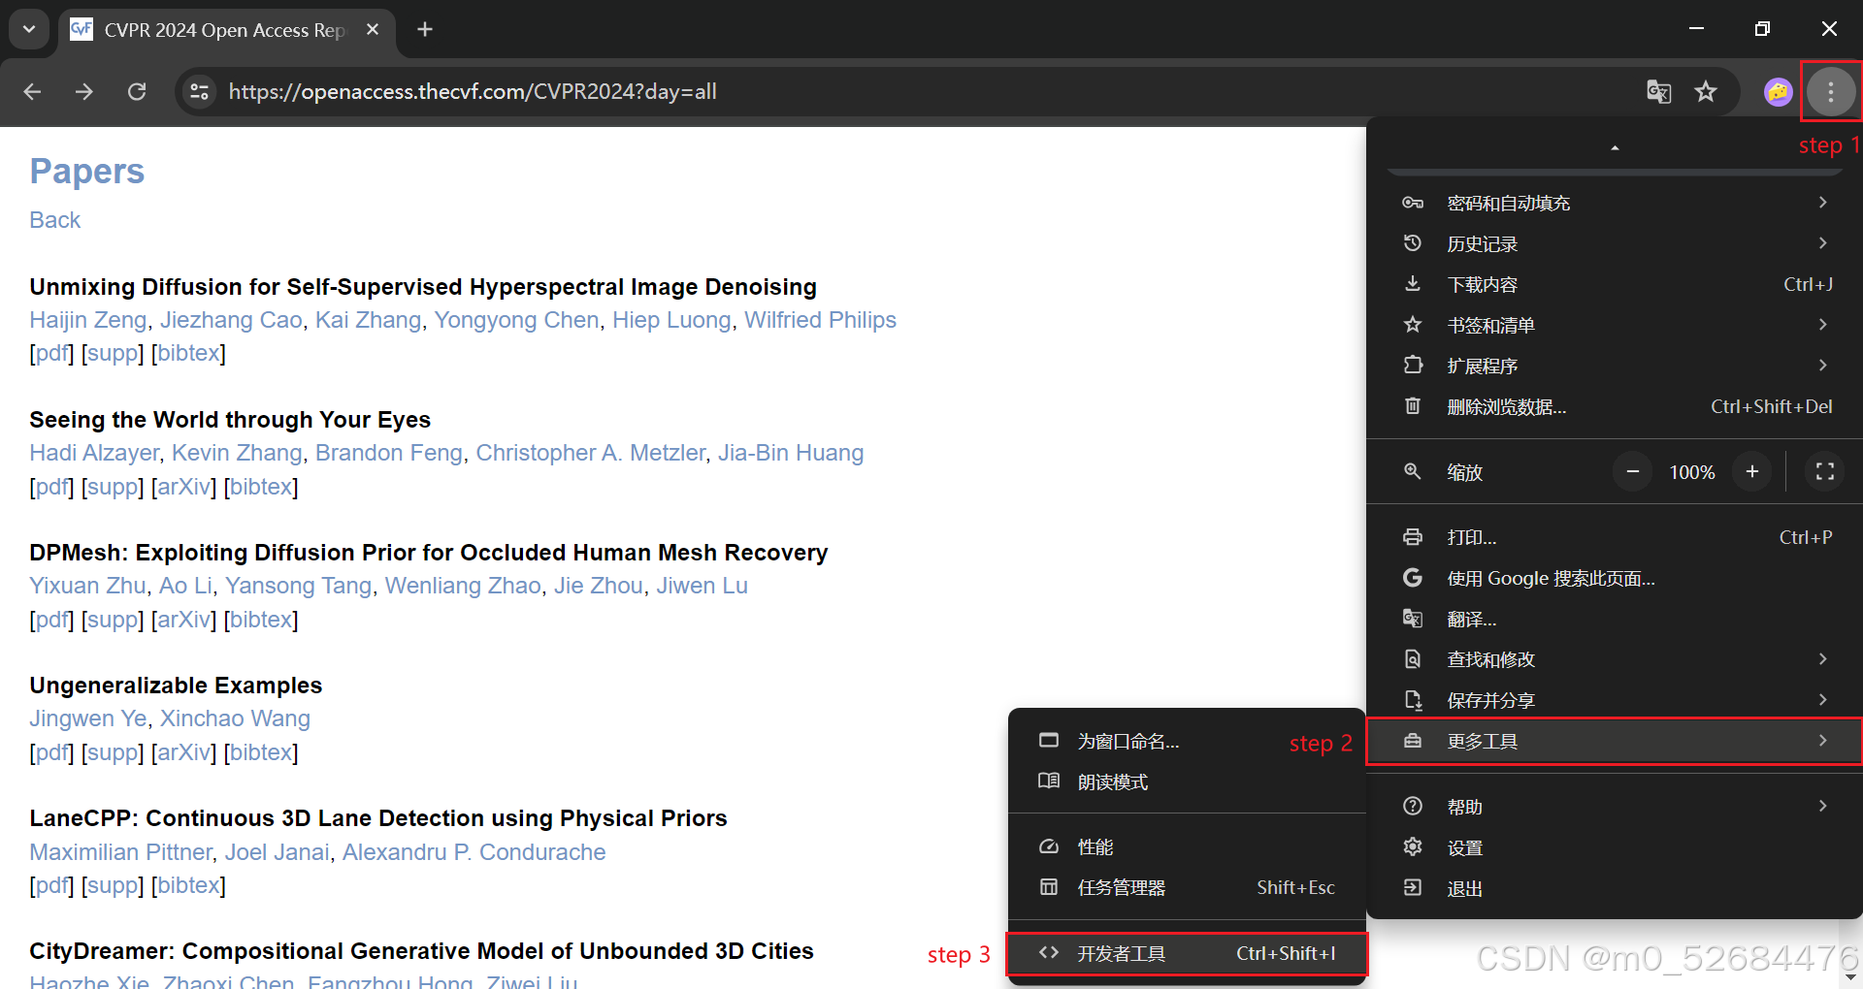This screenshot has height=989, width=1863.
Task: Select 退出 to quit Chrome
Action: click(x=1615, y=888)
